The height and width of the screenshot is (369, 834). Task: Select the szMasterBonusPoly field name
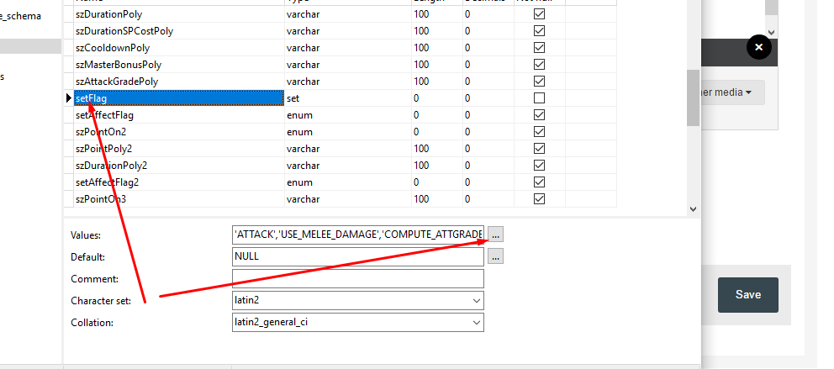click(x=119, y=65)
